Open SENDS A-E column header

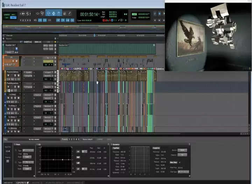(38, 42)
